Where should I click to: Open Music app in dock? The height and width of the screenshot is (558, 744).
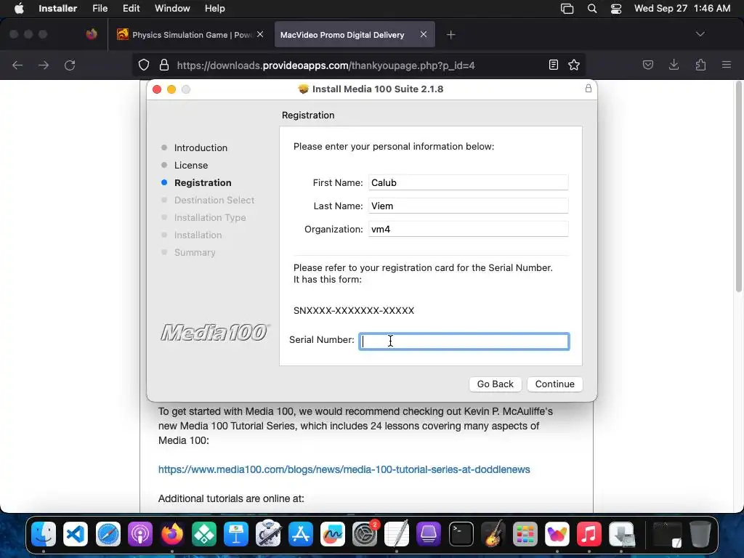click(589, 533)
